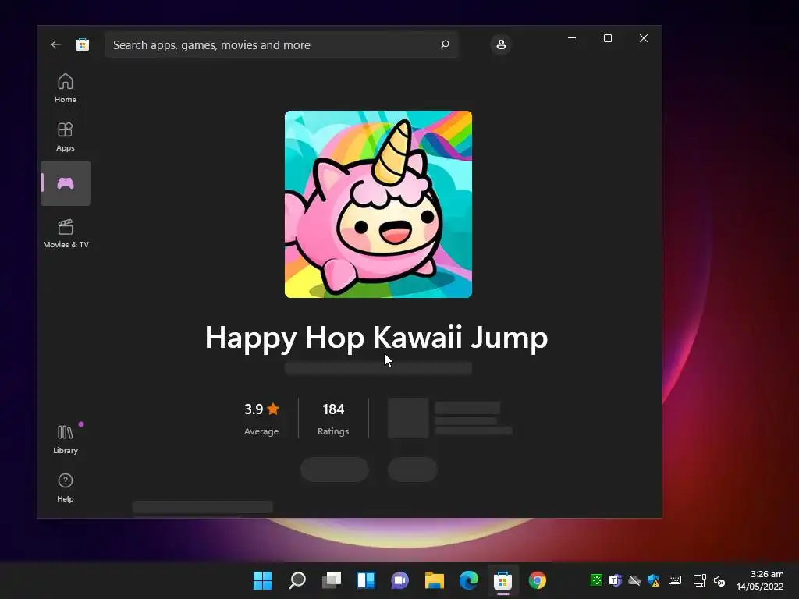Open the Apps section in sidebar
The width and height of the screenshot is (799, 599).
coord(66,136)
